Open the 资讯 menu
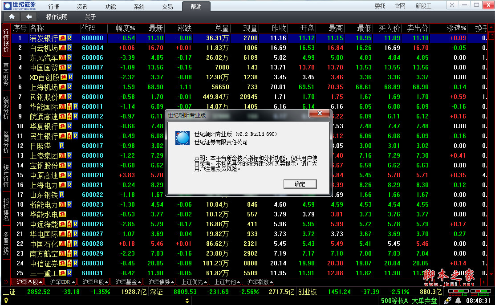495x305 pixels. [x=82, y=7]
